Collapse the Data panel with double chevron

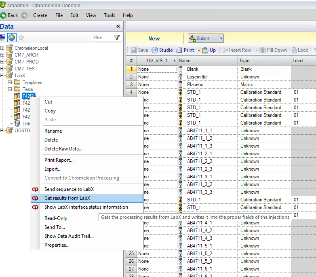118,26
